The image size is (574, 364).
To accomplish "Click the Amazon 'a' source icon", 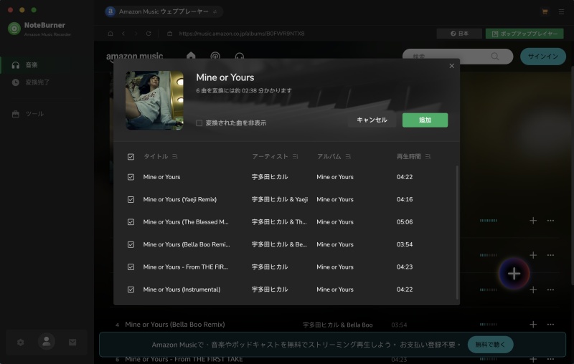I will pyautogui.click(x=110, y=11).
